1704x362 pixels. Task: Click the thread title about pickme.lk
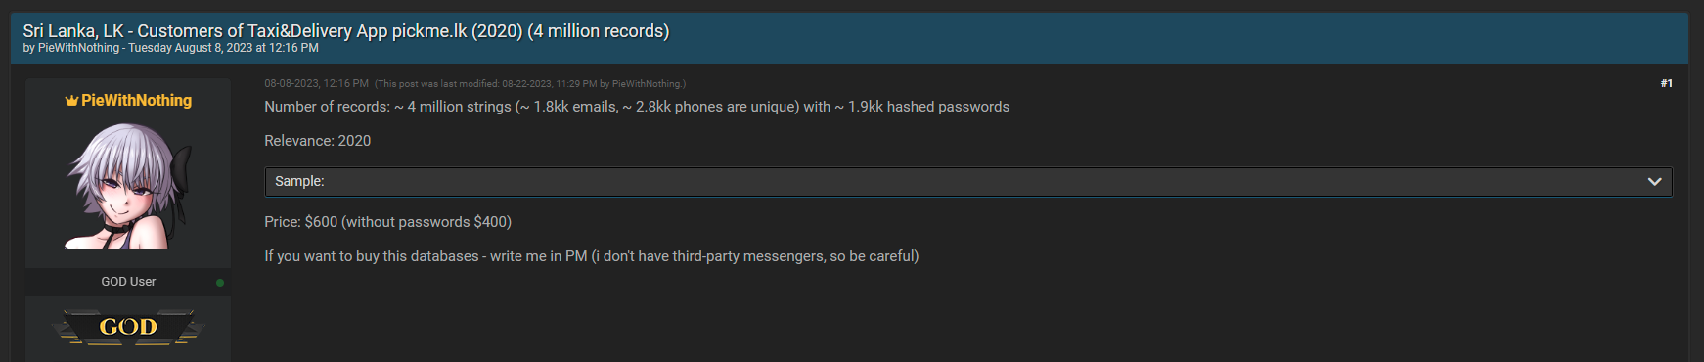pos(346,31)
